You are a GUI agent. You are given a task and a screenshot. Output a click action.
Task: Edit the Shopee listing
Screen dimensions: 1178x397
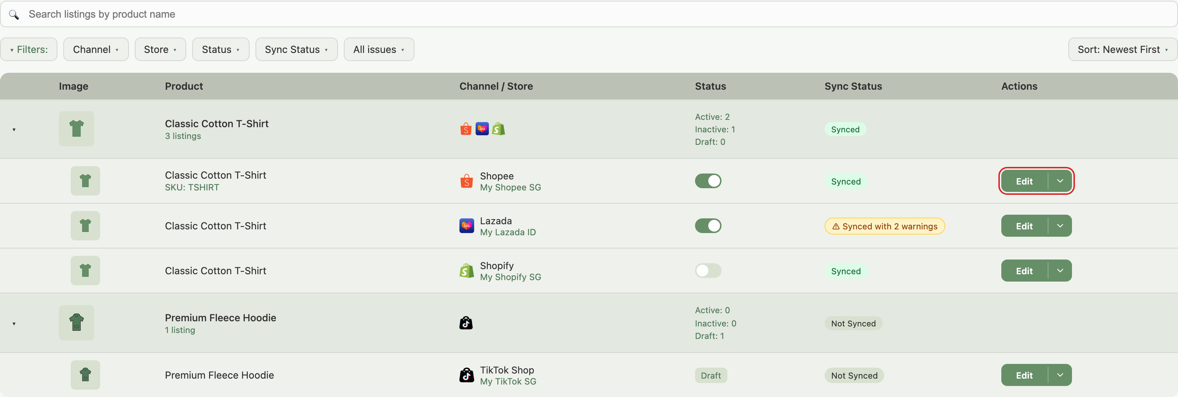coord(1024,181)
